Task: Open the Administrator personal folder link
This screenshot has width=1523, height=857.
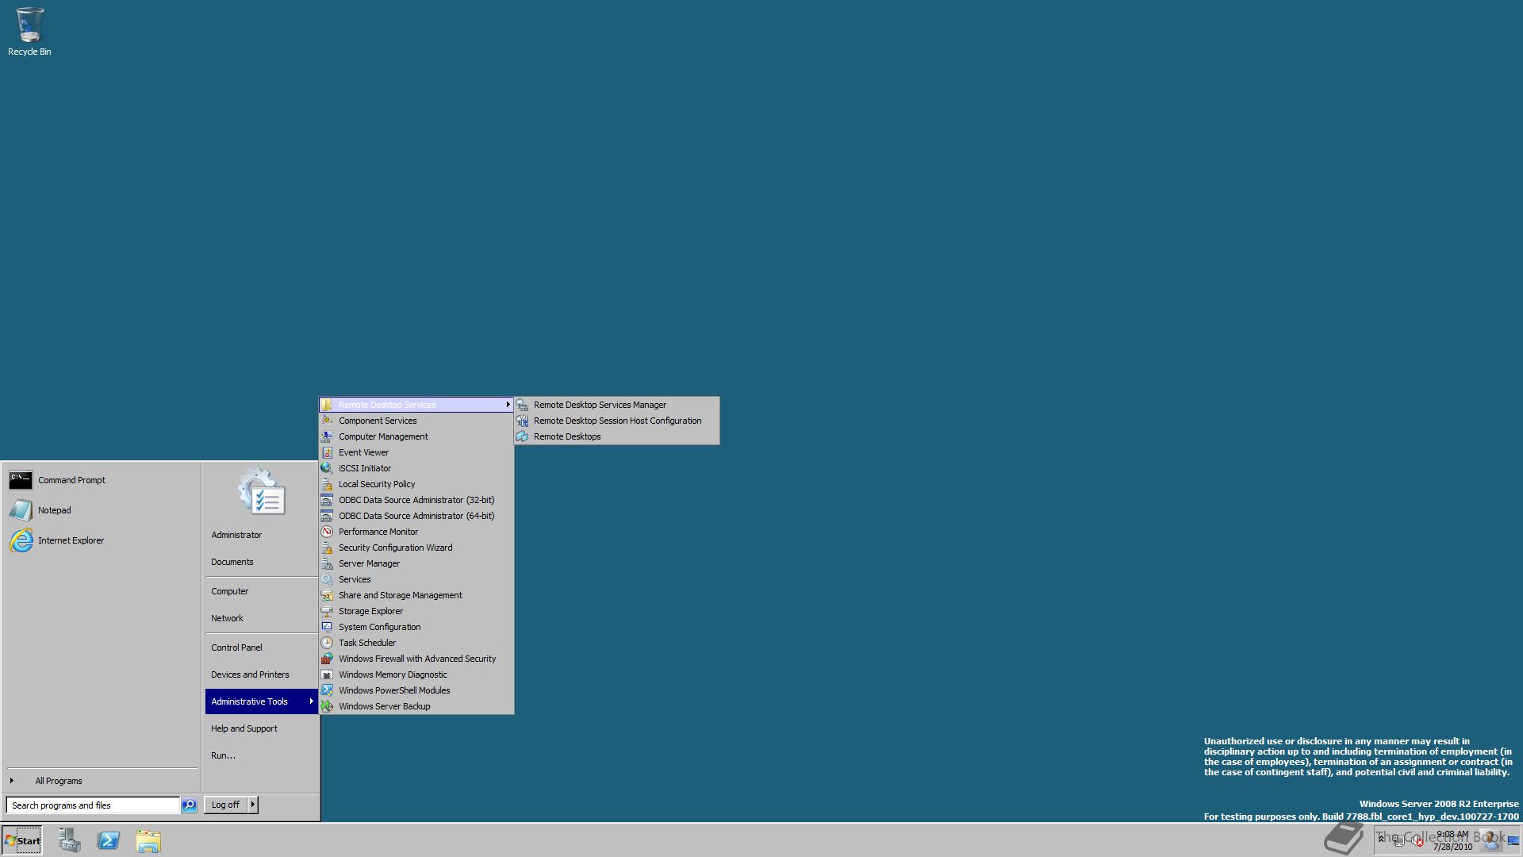Action: pyautogui.click(x=236, y=535)
